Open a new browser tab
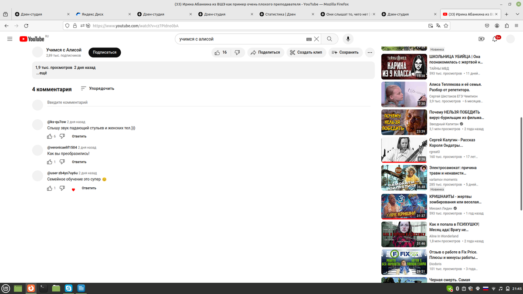The height and width of the screenshot is (294, 523). coord(506,14)
